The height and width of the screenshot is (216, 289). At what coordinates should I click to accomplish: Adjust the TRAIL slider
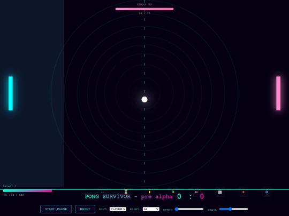pyautogui.click(x=233, y=209)
